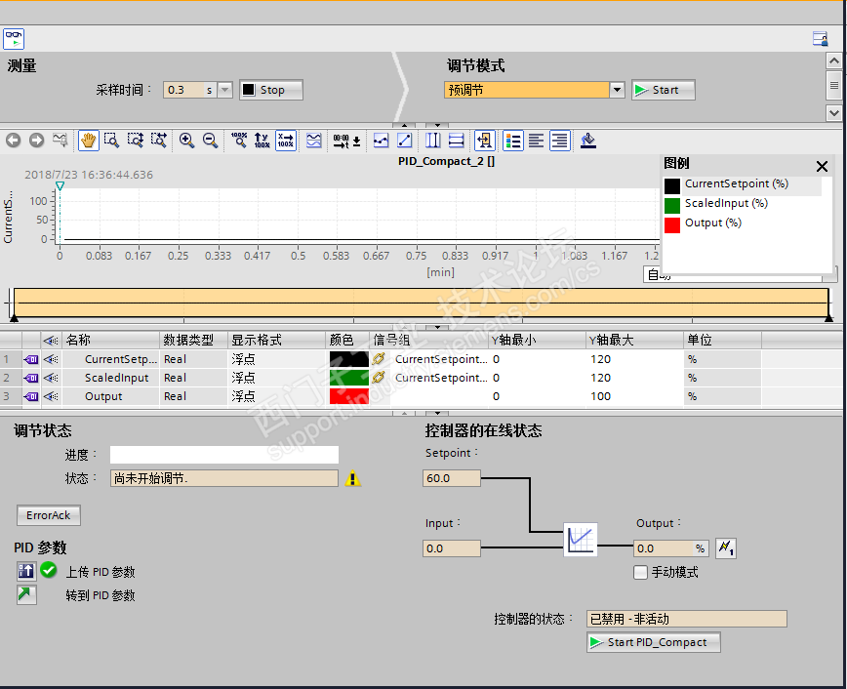Expand the upper pane with the down arrow above the toolbar
This screenshot has height=689, width=847.
click(x=437, y=125)
